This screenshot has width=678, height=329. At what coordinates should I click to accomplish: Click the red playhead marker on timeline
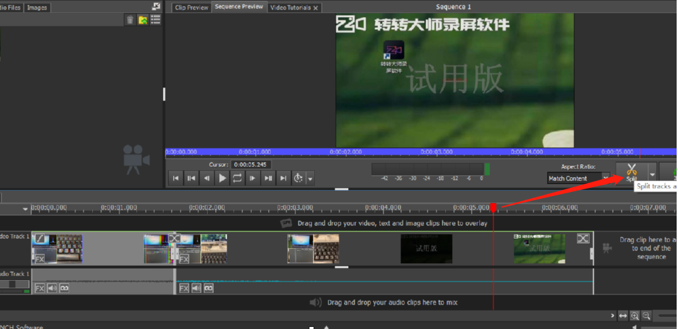tap(493, 208)
